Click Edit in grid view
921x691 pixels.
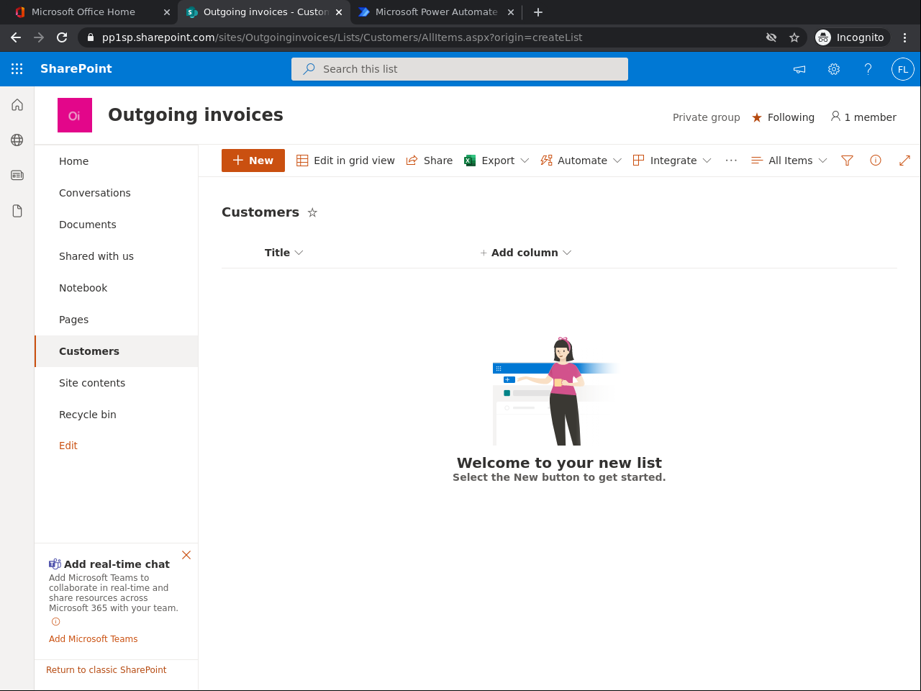345,161
